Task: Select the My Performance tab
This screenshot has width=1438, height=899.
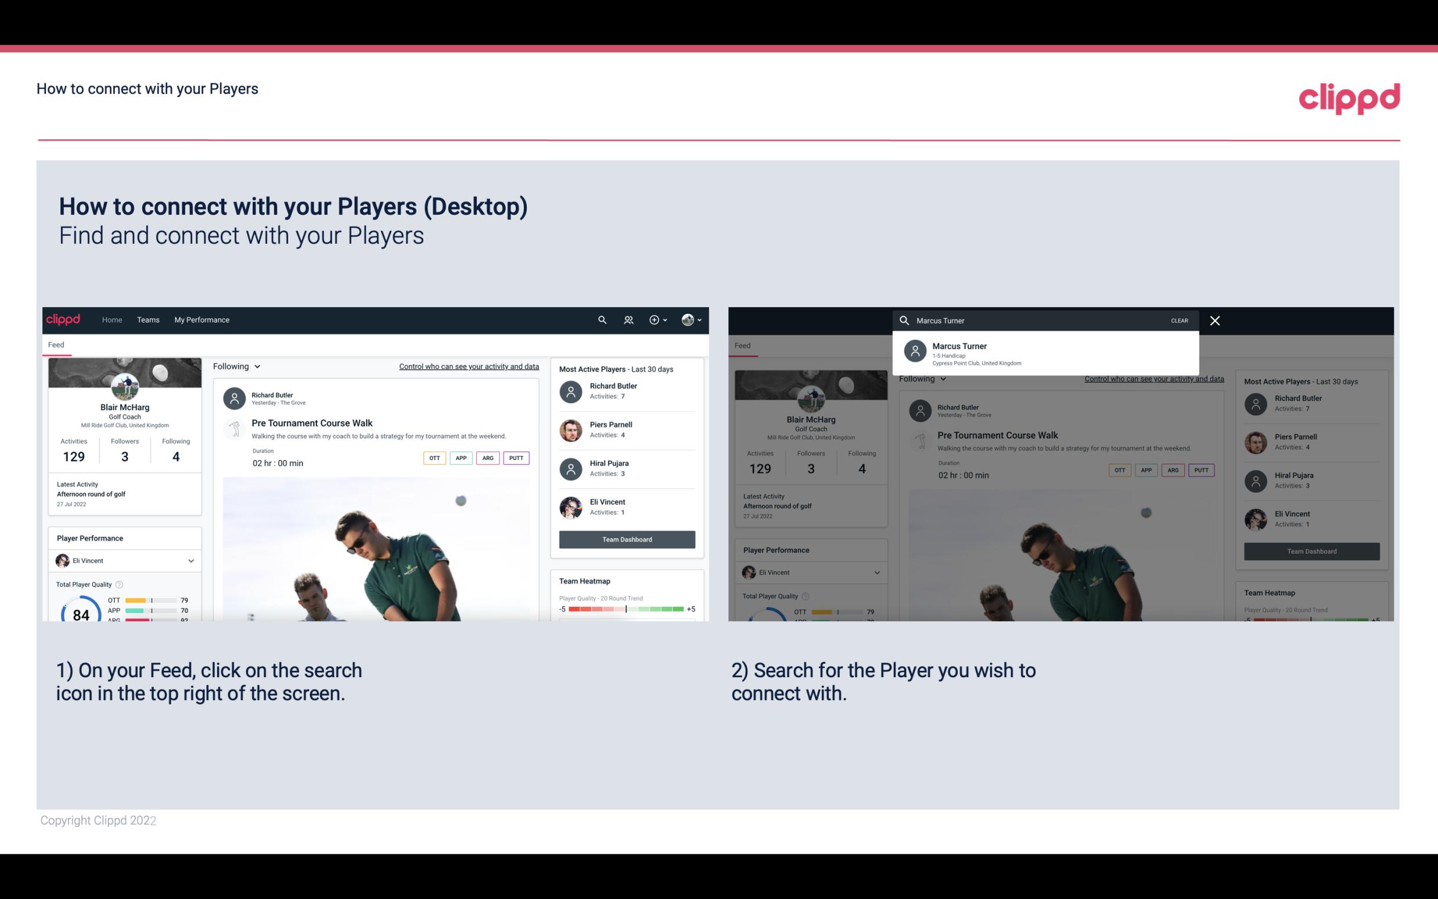Action: pyautogui.click(x=201, y=319)
